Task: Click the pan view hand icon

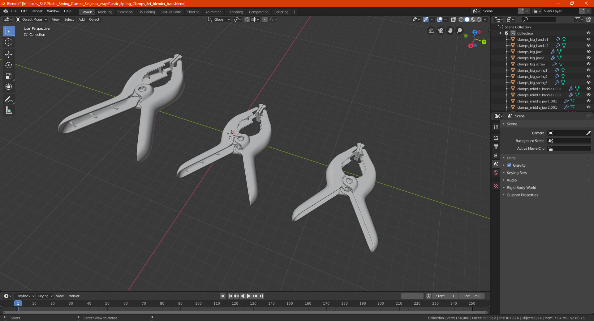Action: pos(450,31)
